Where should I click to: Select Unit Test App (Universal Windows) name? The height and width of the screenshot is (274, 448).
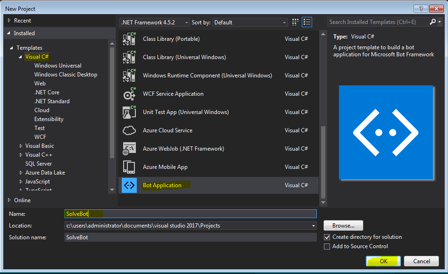pos(186,112)
